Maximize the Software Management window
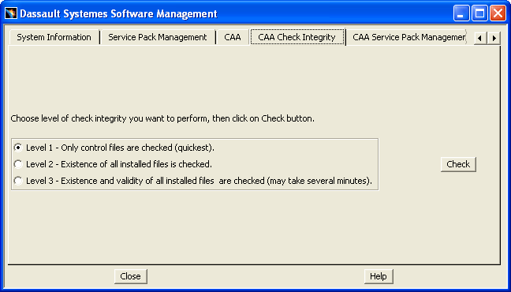511x292 pixels. click(479, 13)
